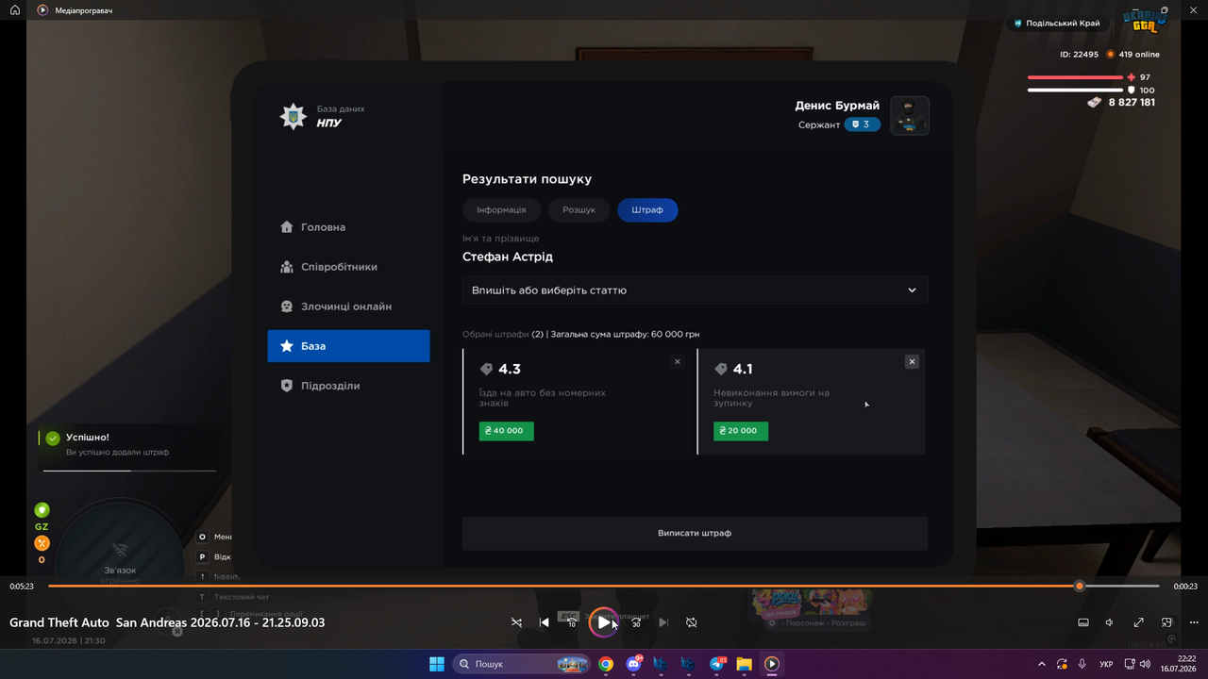This screenshot has height=679, width=1208.
Task: Click the name Стефан Астрід
Action: [x=508, y=257]
